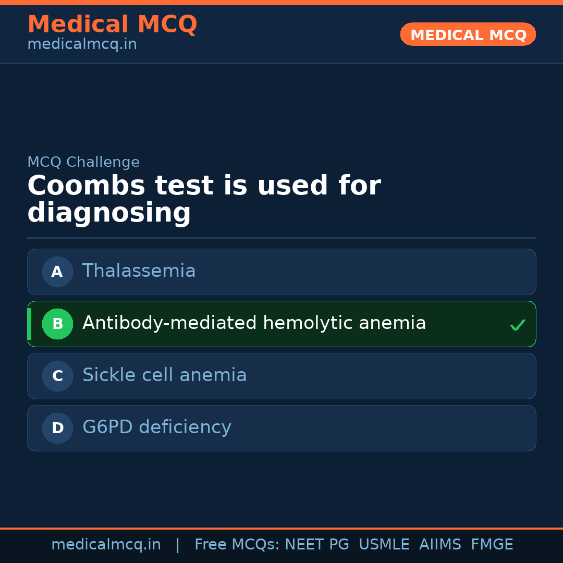
Task: Click the letter C circle icon
Action: (57, 376)
